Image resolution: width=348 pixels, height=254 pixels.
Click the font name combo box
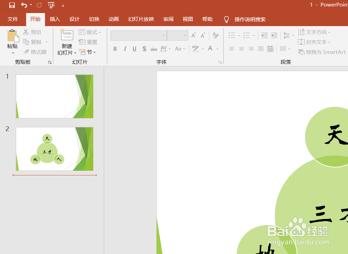click(x=139, y=35)
